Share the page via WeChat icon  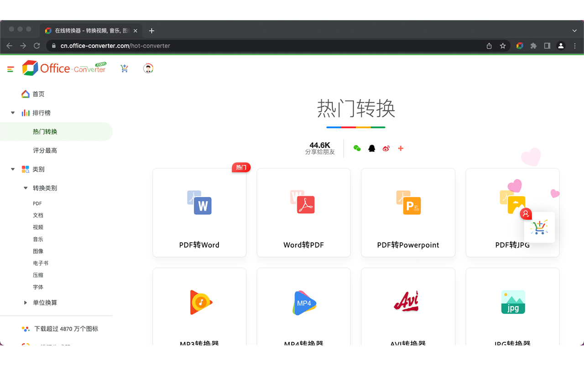(357, 148)
